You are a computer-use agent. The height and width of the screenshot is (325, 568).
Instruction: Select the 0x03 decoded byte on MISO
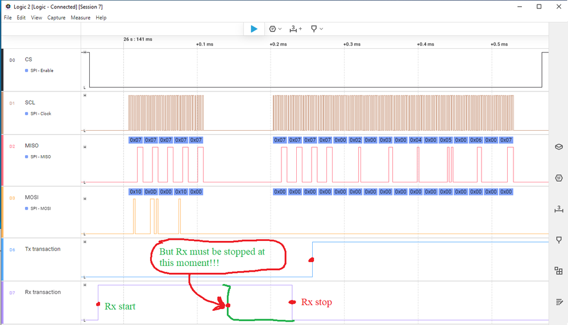(x=385, y=140)
